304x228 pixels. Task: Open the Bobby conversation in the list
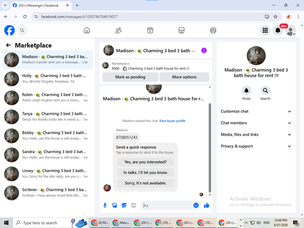pos(47,136)
